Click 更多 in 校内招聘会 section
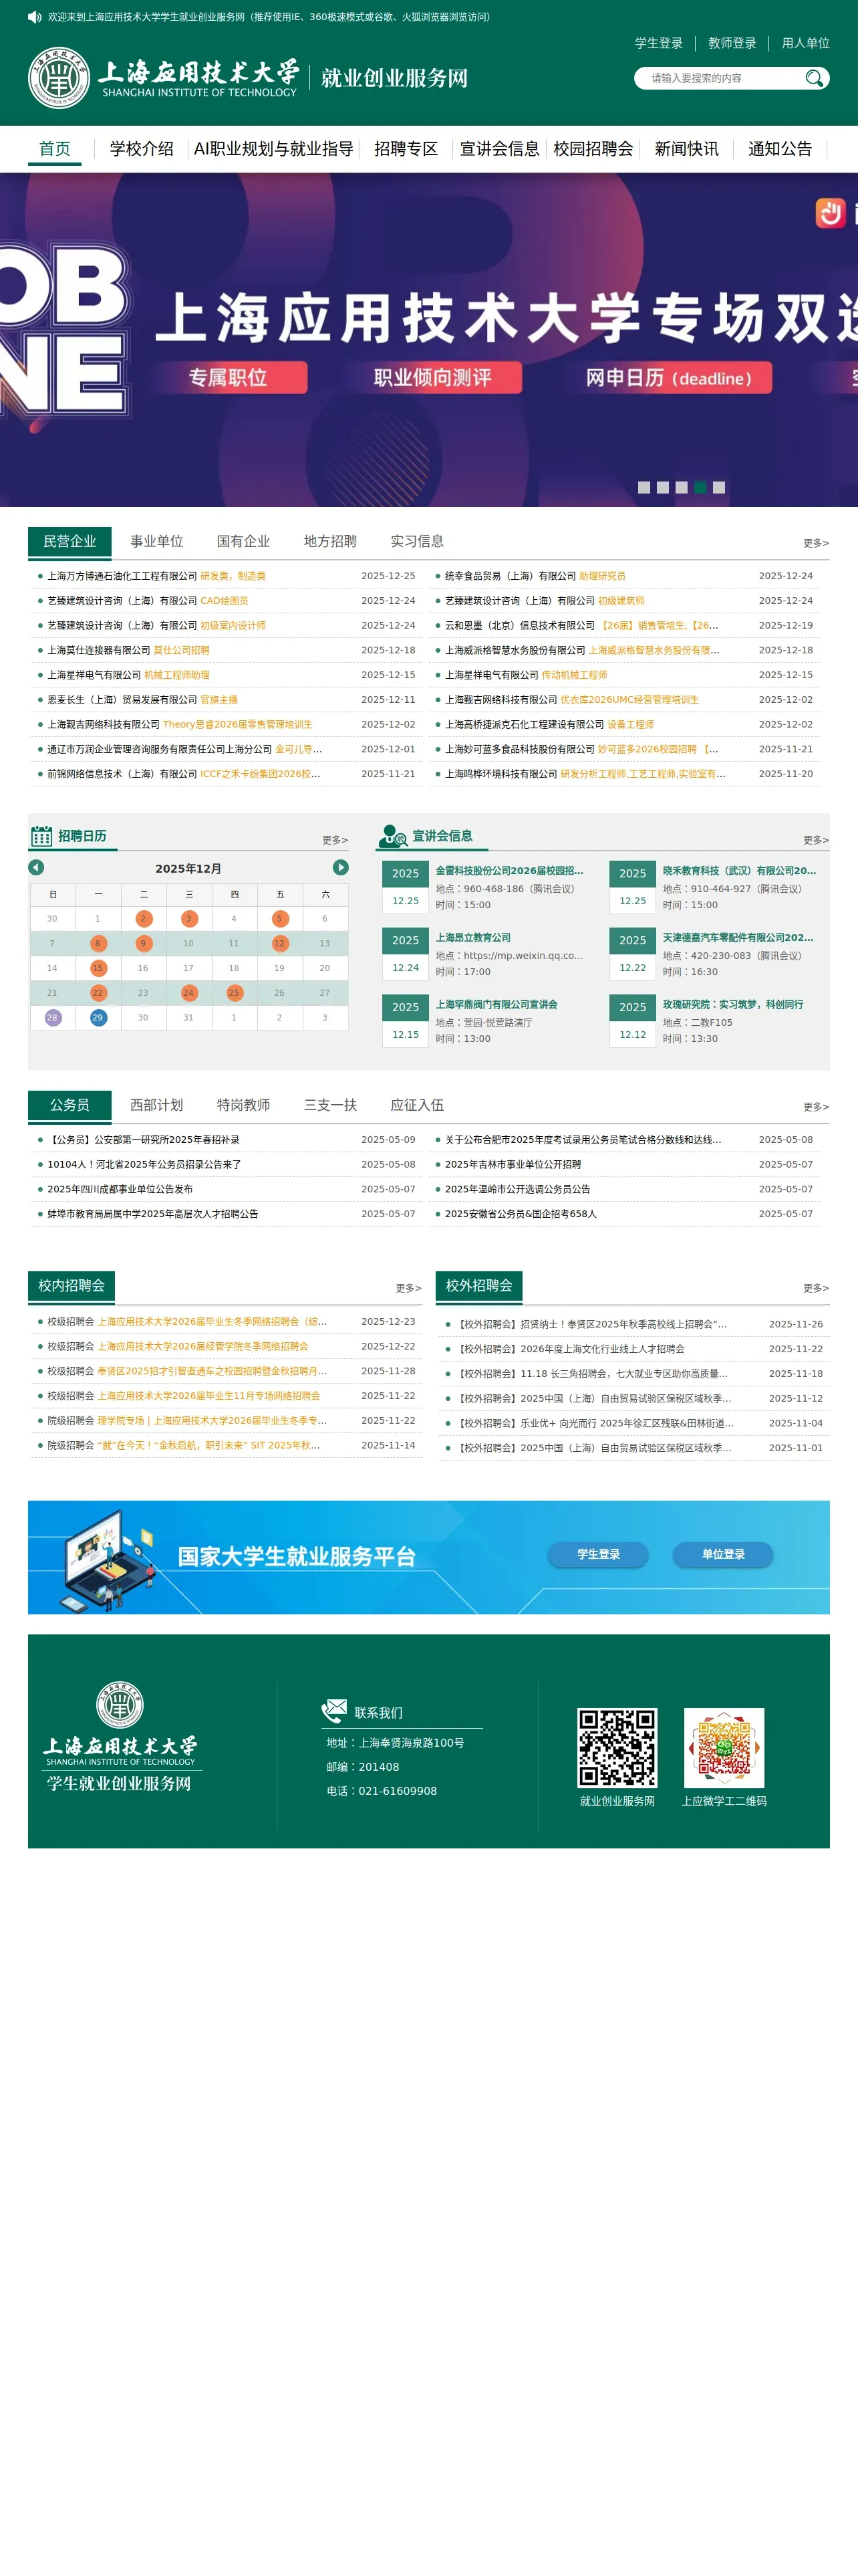This screenshot has height=2576, width=858. pos(408,1288)
